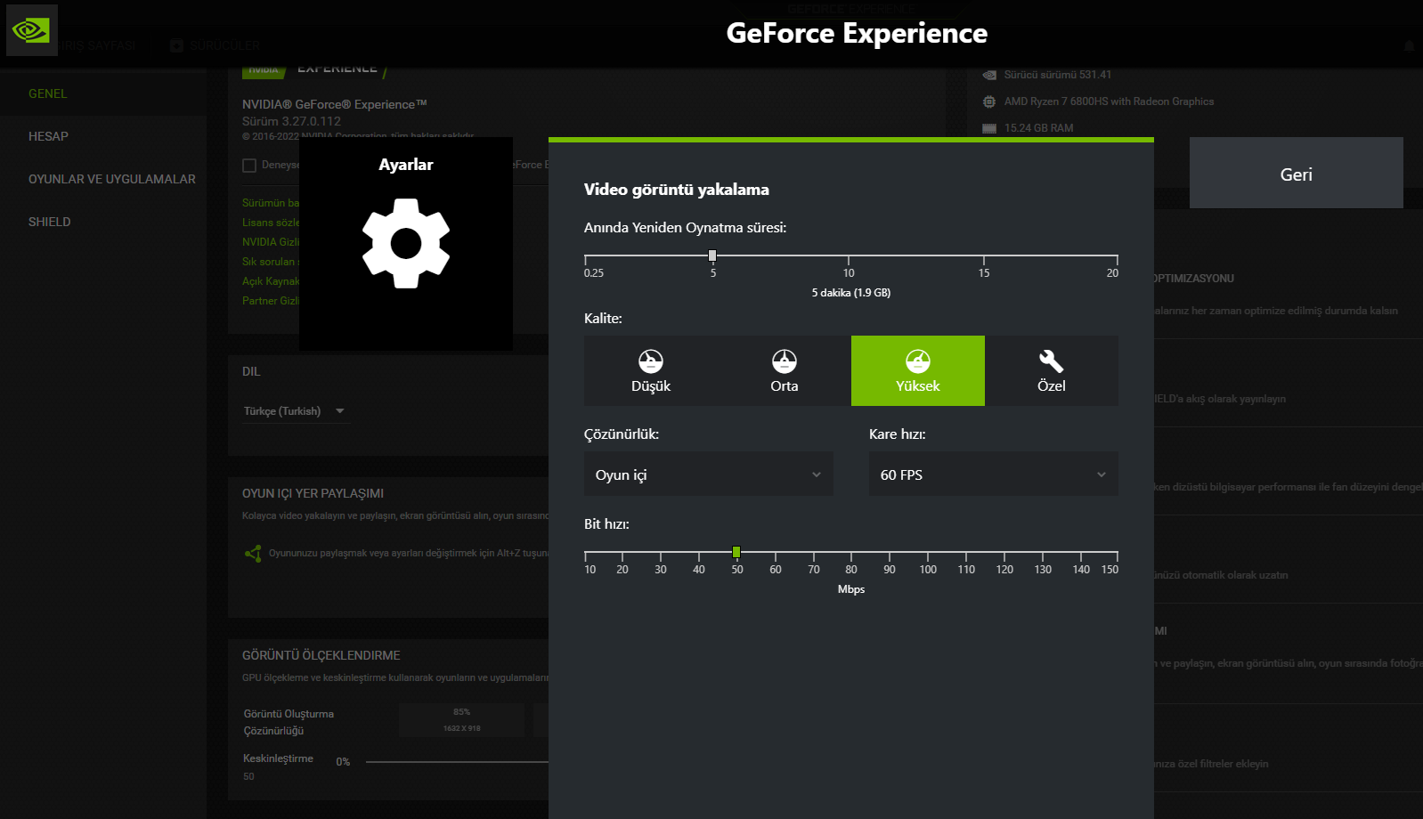
Task: Switch to the HESAP tab
Action: (48, 136)
